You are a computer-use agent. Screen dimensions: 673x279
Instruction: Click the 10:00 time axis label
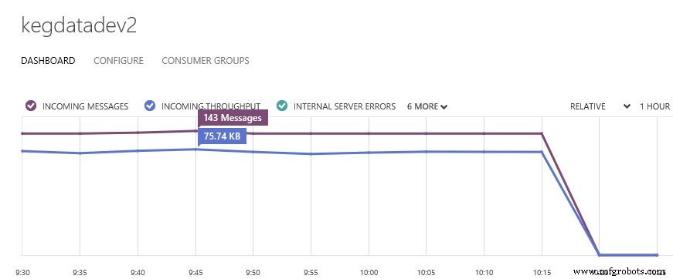369,272
